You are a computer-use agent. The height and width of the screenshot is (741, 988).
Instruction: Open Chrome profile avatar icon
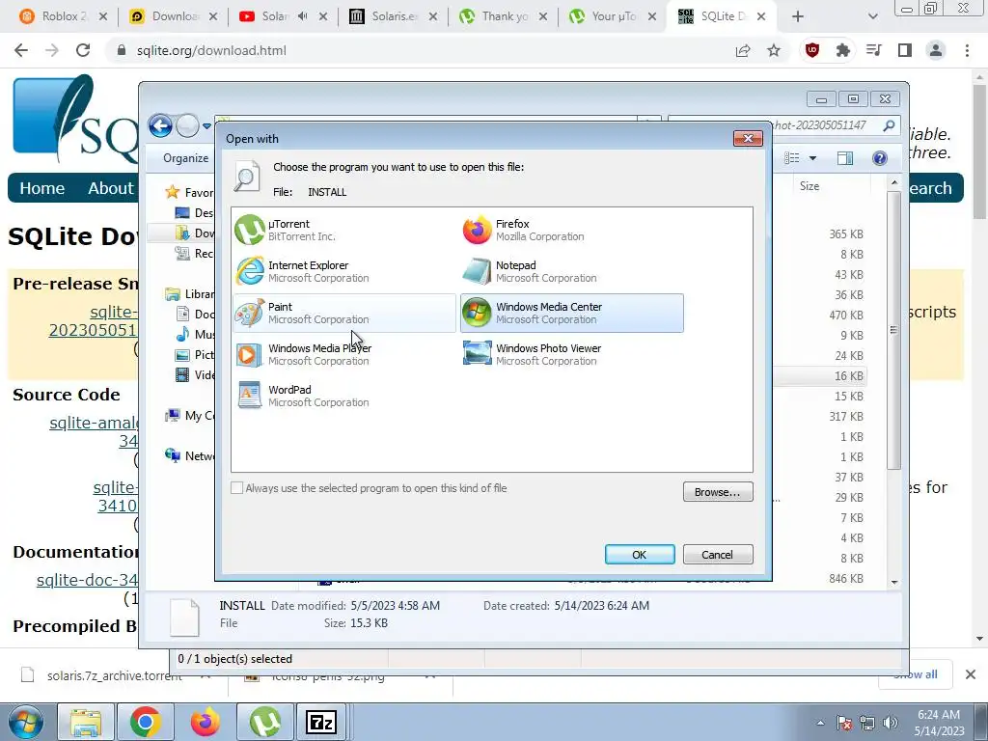936,50
